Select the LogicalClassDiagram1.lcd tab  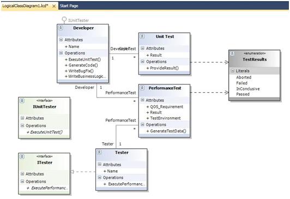click(x=25, y=6)
